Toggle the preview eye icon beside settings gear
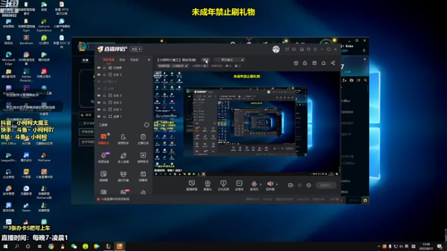Image resolution: width=447 pixels, height=251 pixels. (300, 185)
